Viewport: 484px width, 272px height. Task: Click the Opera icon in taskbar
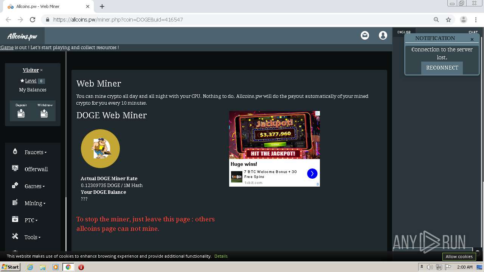coord(81,267)
